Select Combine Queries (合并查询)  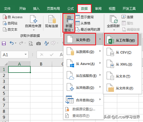(x=83, y=100)
